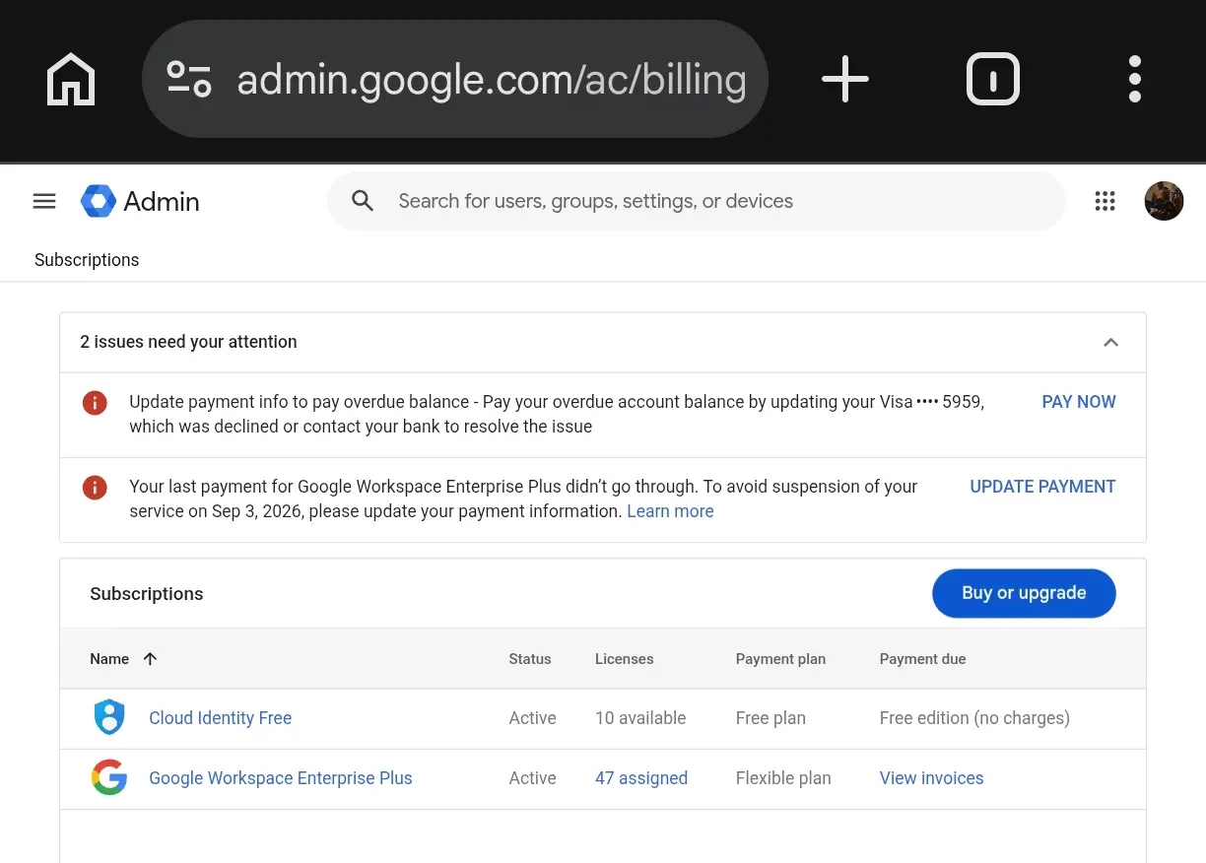Click the Cloud Identity shield icon

tap(109, 717)
